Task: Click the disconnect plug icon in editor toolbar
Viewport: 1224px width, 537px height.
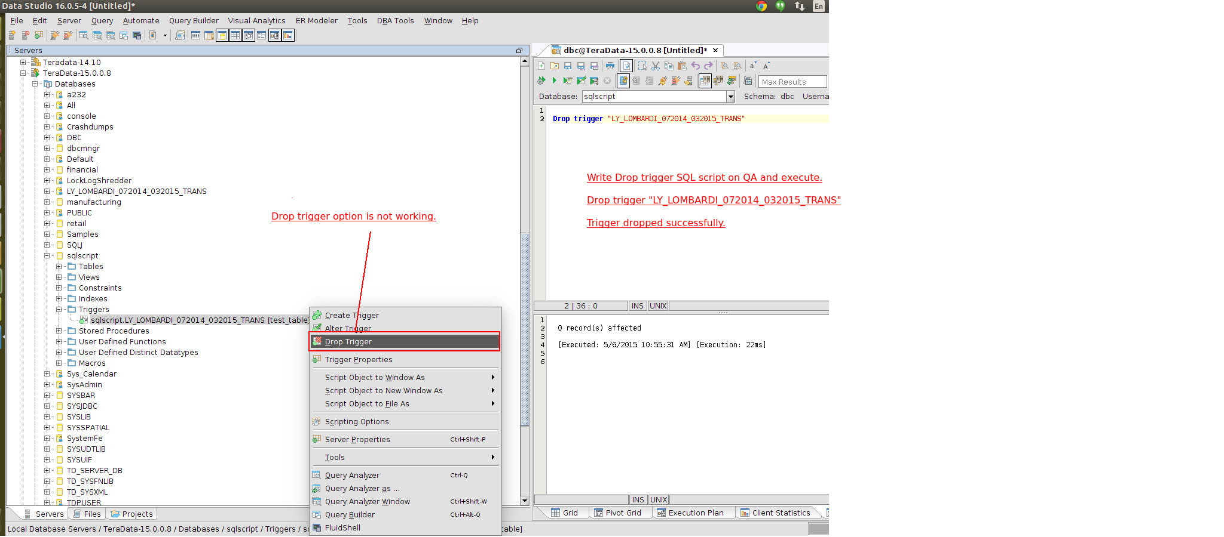Action: click(x=675, y=81)
